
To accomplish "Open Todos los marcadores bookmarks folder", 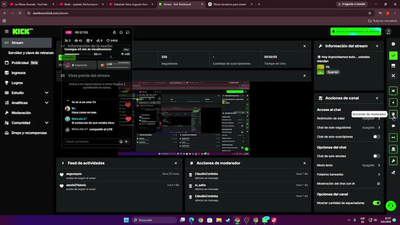I will (x=382, y=21).
